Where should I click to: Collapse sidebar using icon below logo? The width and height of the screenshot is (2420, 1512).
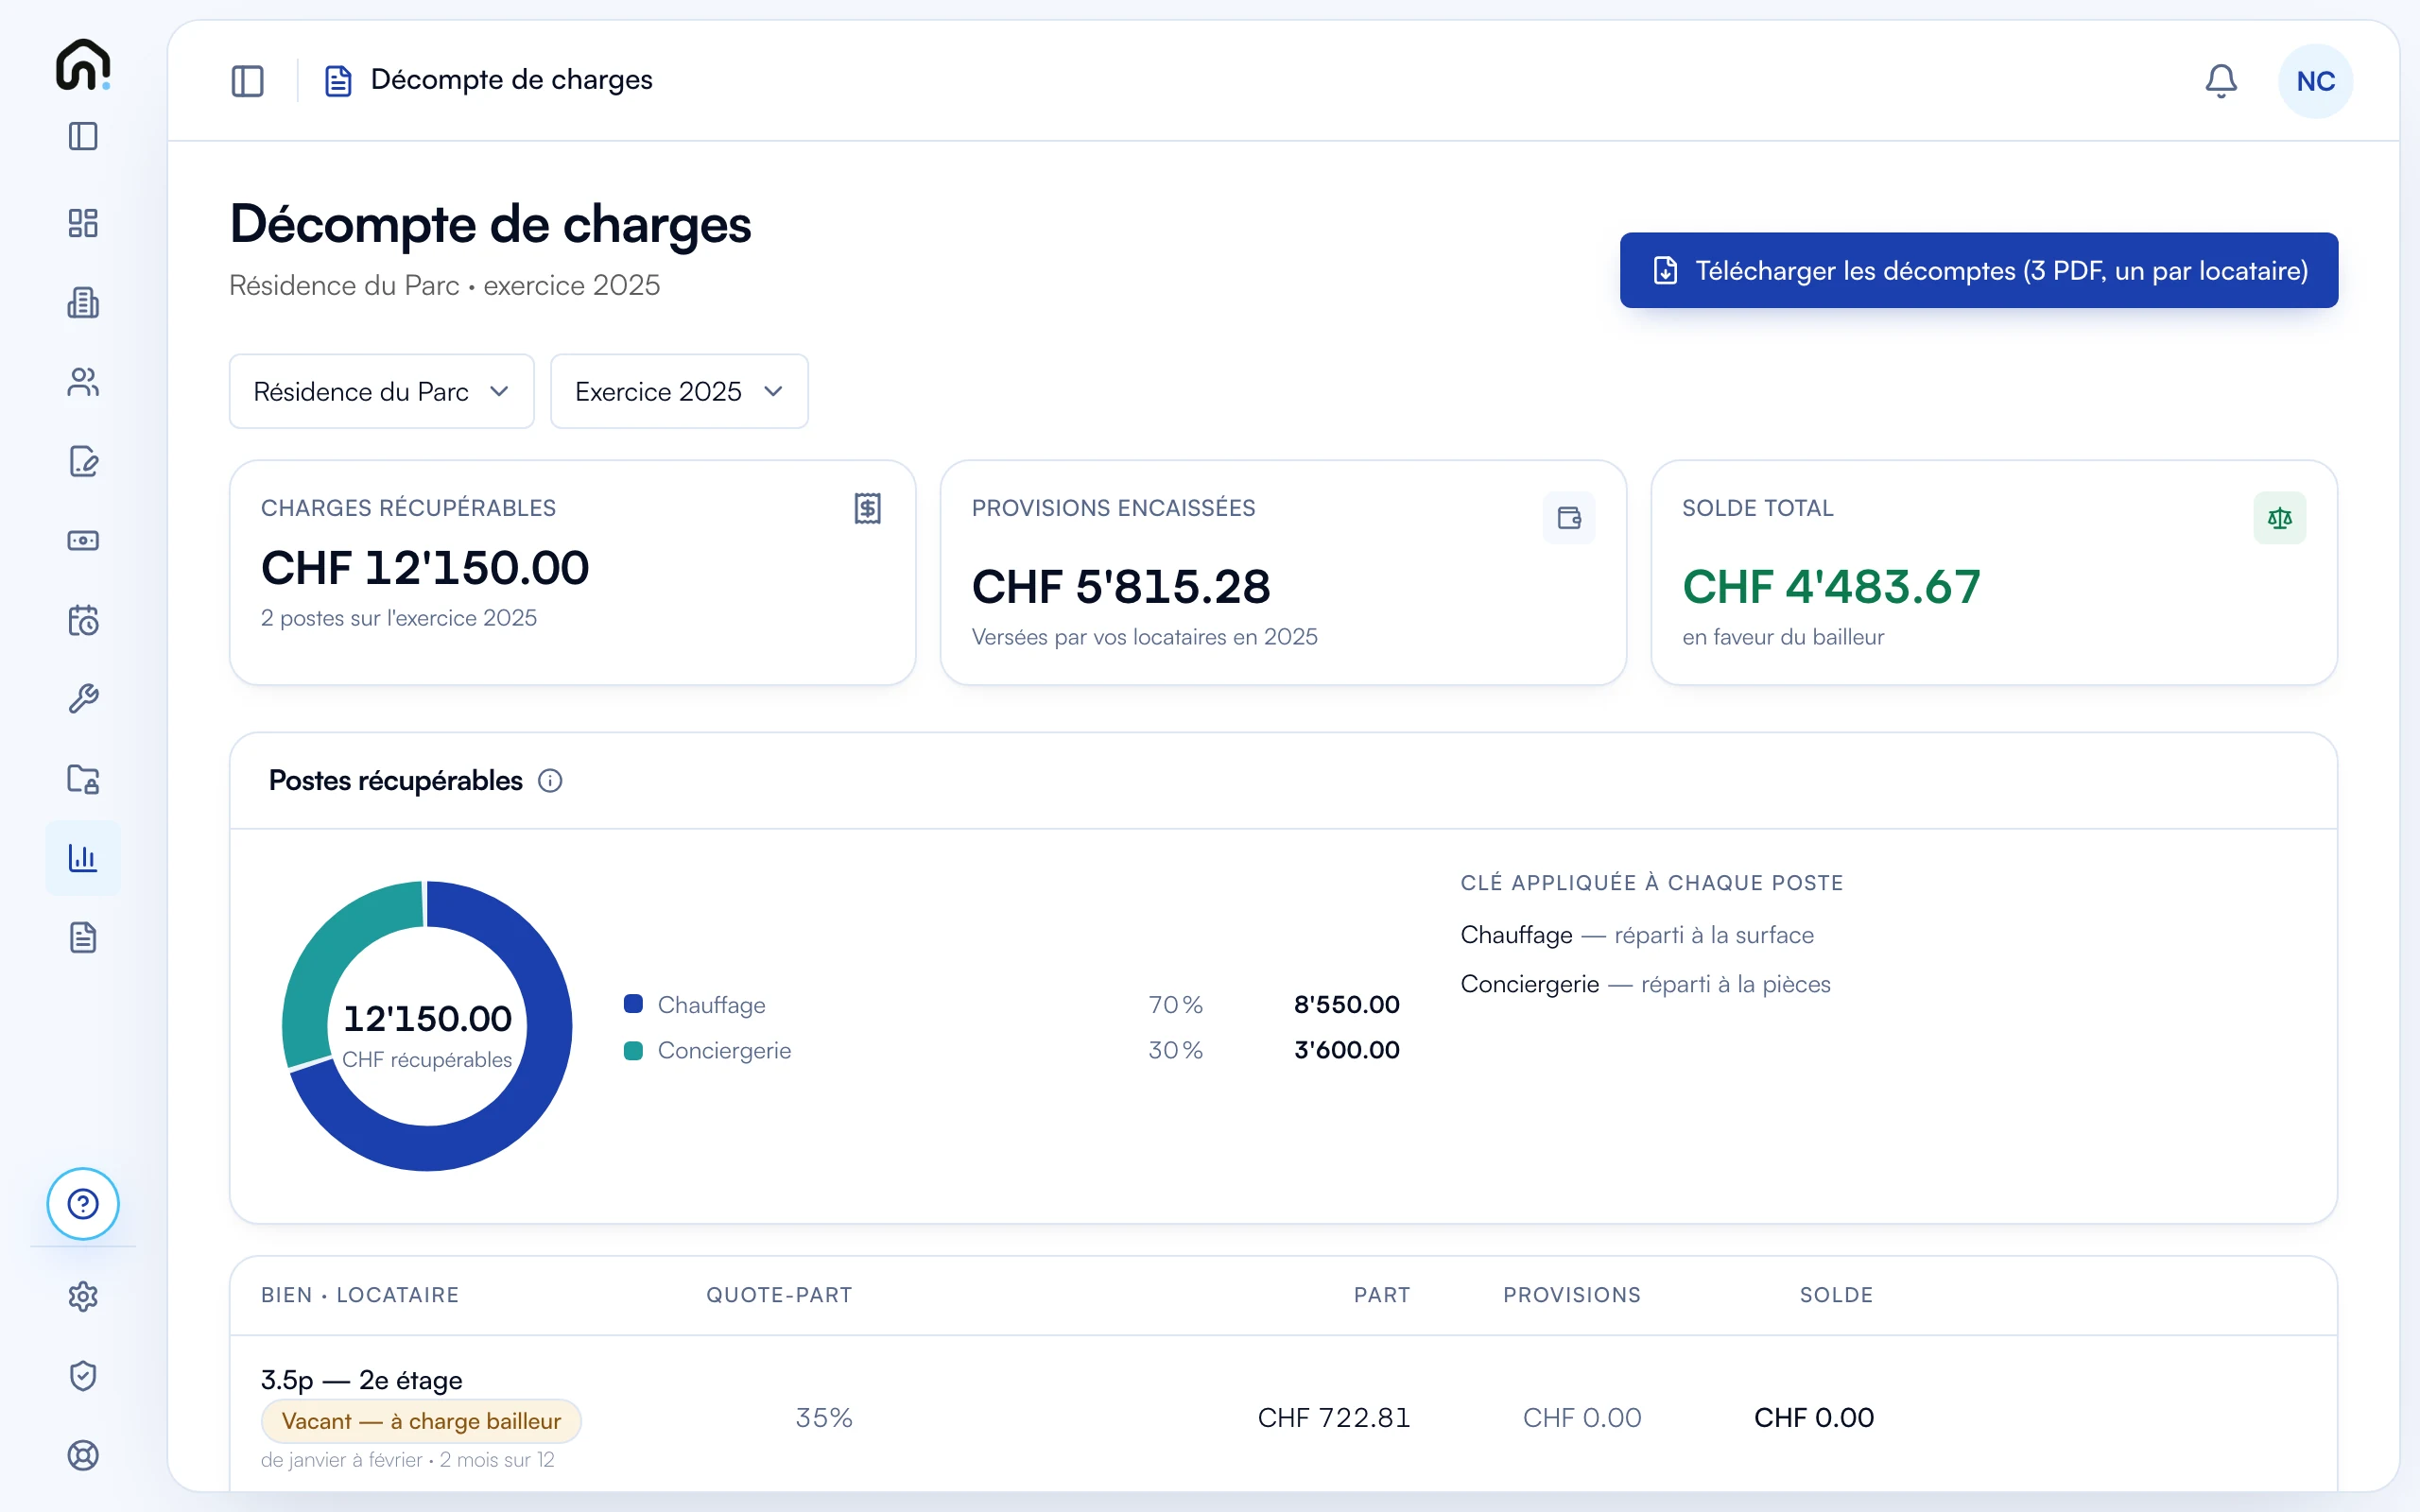(x=83, y=137)
